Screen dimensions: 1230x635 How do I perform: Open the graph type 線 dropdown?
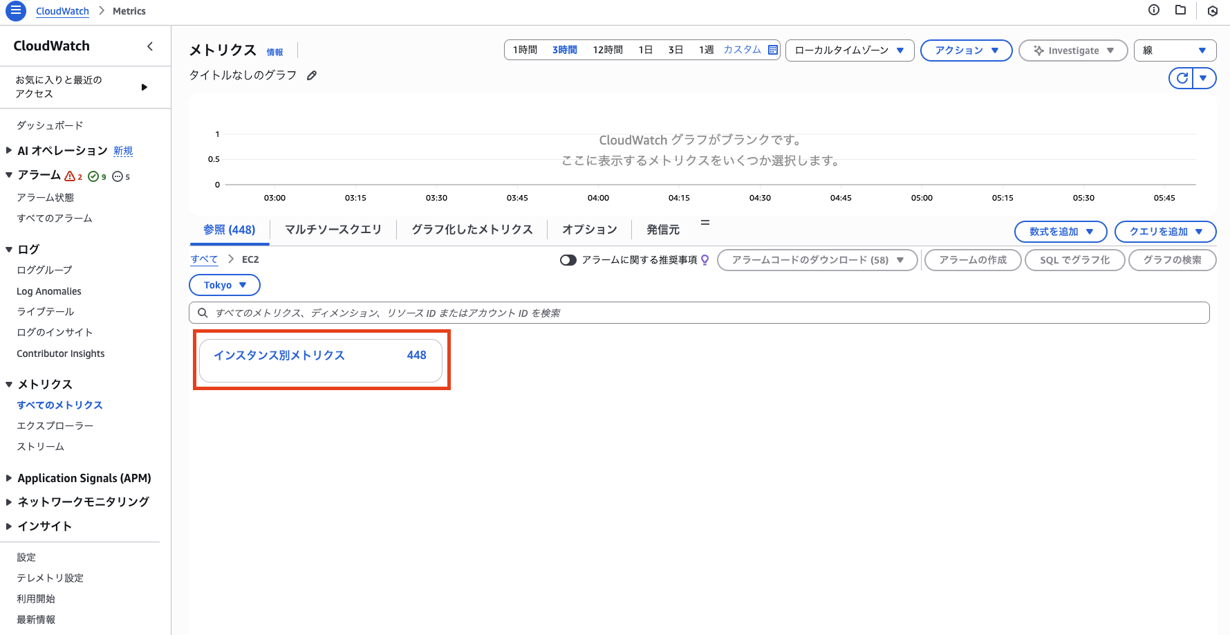tap(1175, 50)
